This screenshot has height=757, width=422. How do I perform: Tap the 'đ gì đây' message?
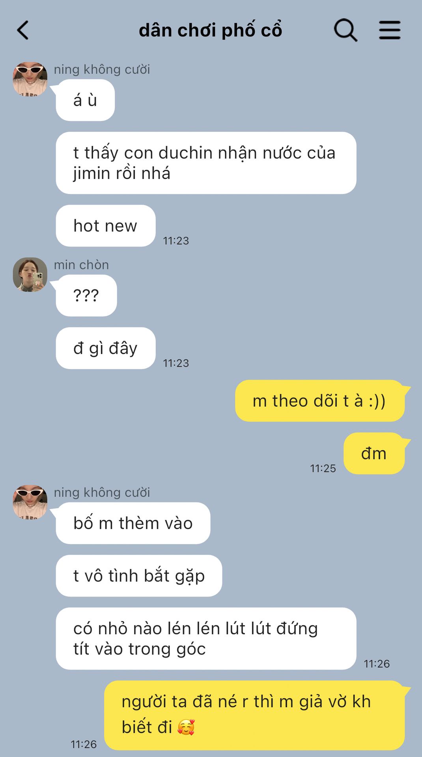(106, 348)
